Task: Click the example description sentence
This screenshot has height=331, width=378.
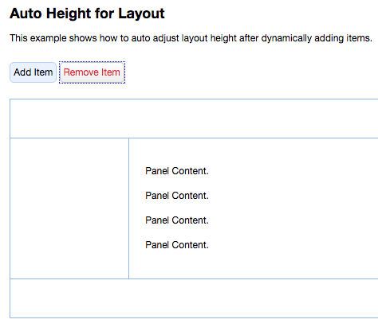Action: 191,38
